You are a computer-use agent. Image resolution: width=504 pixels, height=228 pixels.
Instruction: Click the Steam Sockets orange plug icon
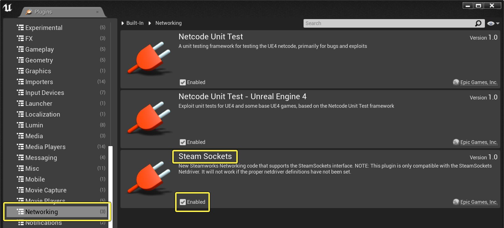pos(148,178)
